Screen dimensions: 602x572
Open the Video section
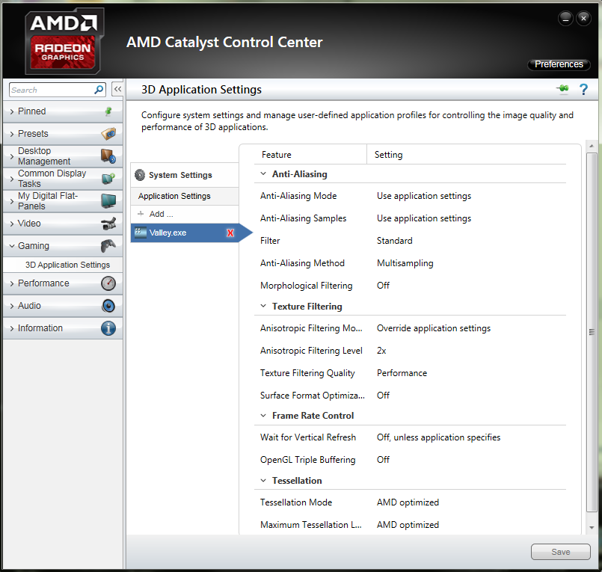[63, 224]
